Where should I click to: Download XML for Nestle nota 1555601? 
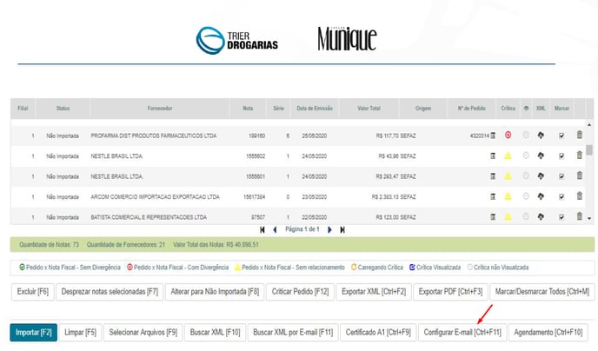tap(541, 175)
